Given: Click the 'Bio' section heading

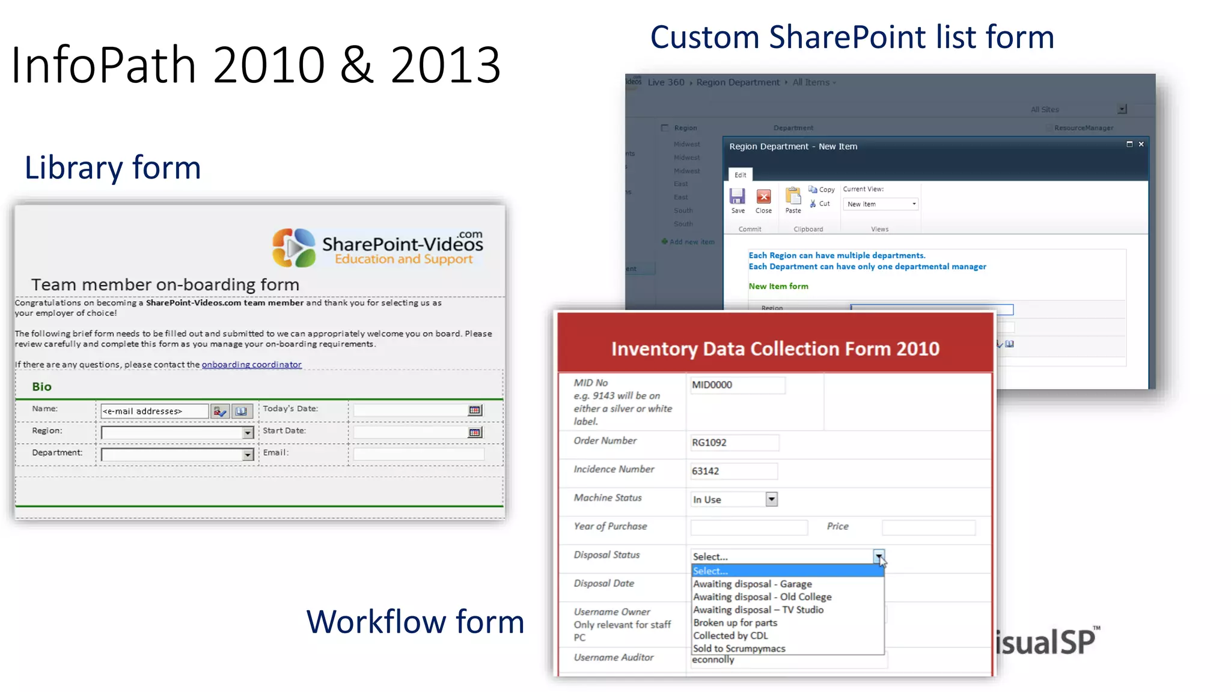Looking at the screenshot, I should [41, 387].
